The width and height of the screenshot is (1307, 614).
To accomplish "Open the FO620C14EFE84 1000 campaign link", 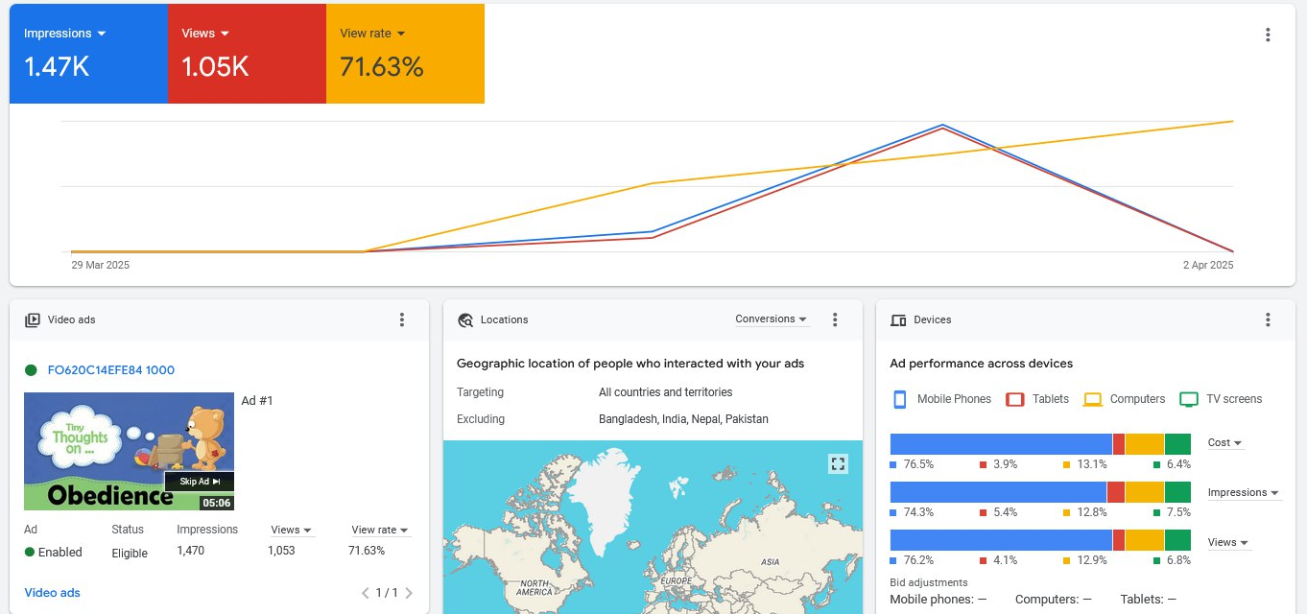I will (111, 370).
